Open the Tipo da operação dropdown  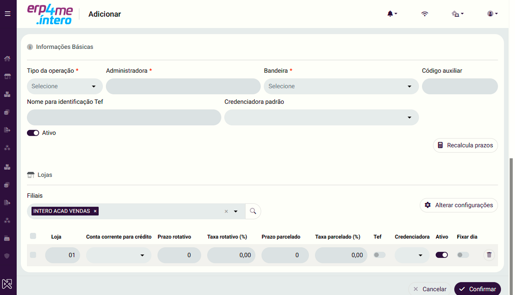65,86
